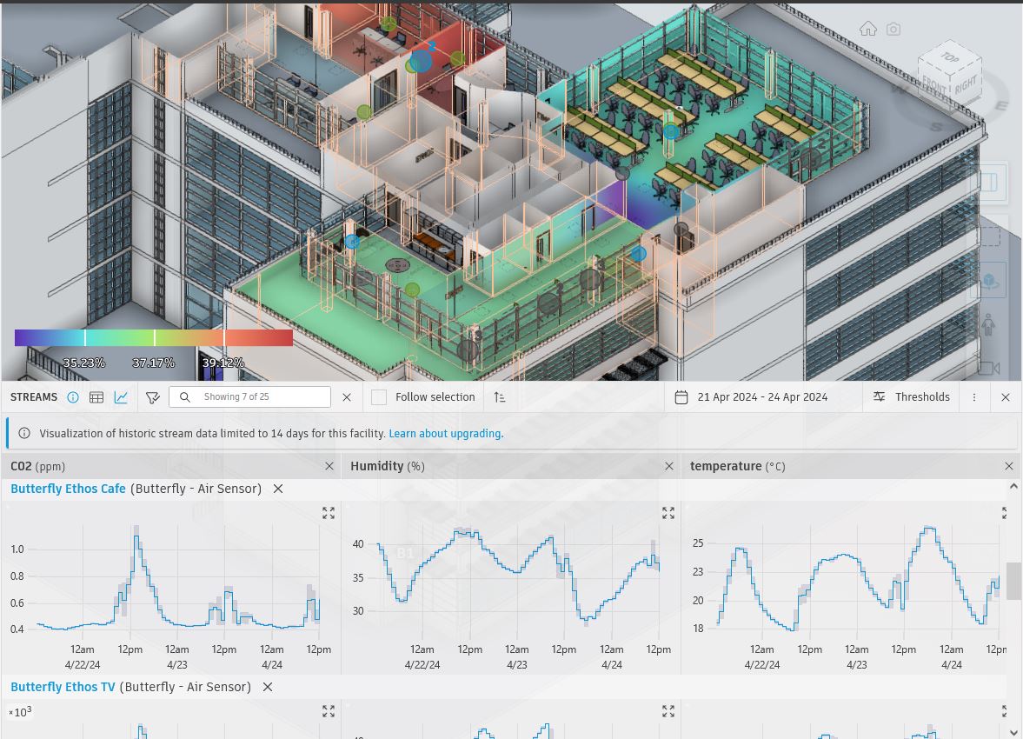The image size is (1023, 739).
Task: Click the humidity color gradient legend bar
Action: [x=154, y=338]
